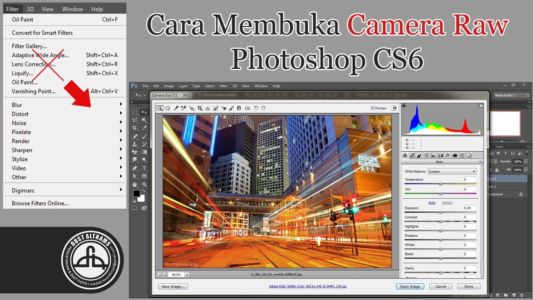This screenshot has height=300, width=533.
Task: Toggle Quick Mask mode in Photoshop toolbox
Action: click(x=135, y=207)
